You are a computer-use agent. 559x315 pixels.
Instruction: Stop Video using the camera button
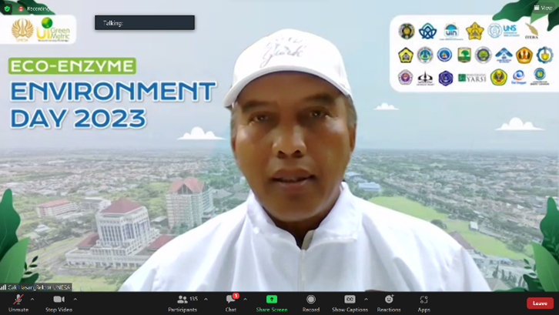tap(59, 301)
